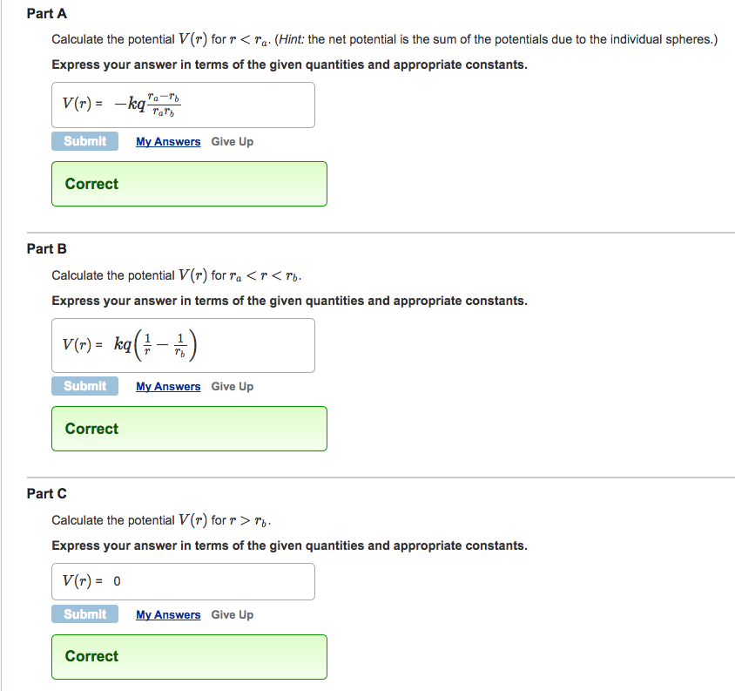
Task: Open My Answers under Part B
Action: (x=168, y=386)
